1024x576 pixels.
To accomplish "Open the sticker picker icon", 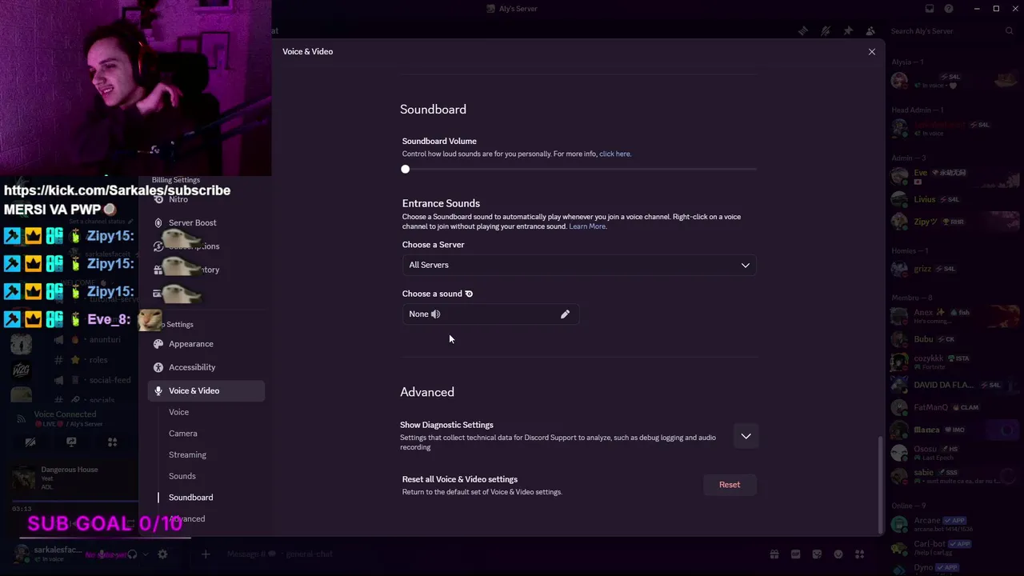I will [817, 554].
